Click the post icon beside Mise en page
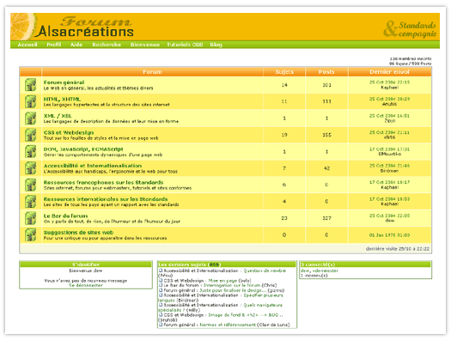Screen dimensions: 451x340 pos(162,280)
